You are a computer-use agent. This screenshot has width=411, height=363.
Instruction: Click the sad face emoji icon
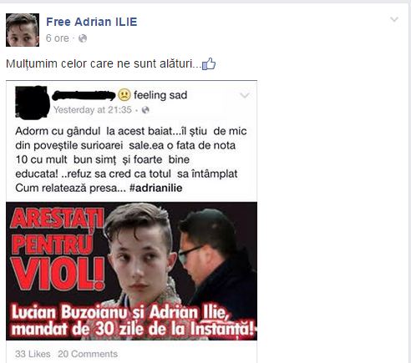tap(124, 95)
